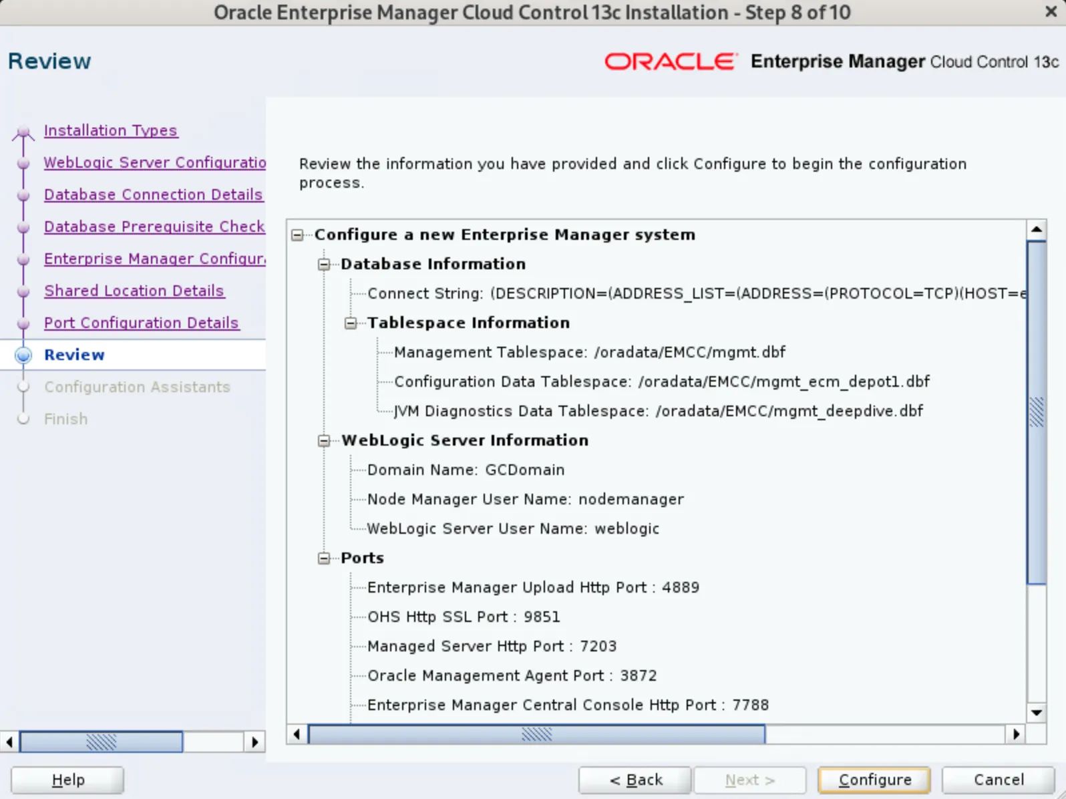Click review tree scroll right arrow

[1016, 734]
